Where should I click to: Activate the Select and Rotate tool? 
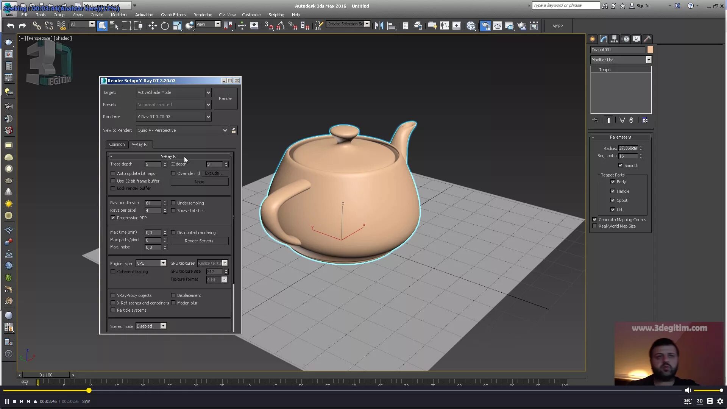(165, 26)
